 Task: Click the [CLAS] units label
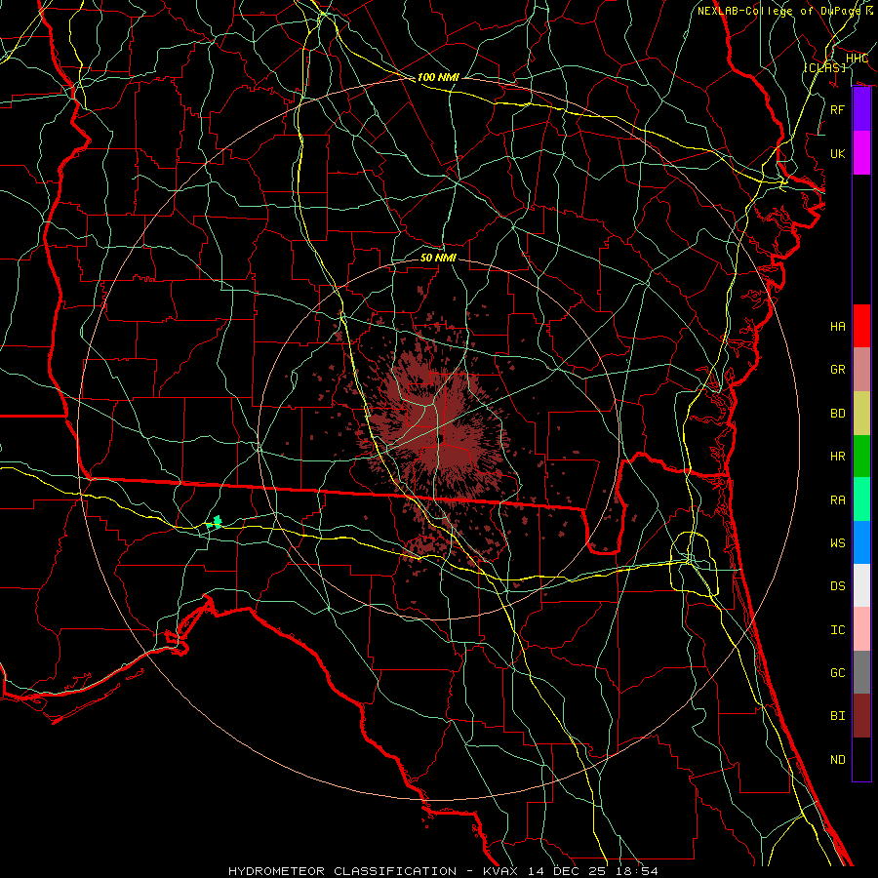824,67
